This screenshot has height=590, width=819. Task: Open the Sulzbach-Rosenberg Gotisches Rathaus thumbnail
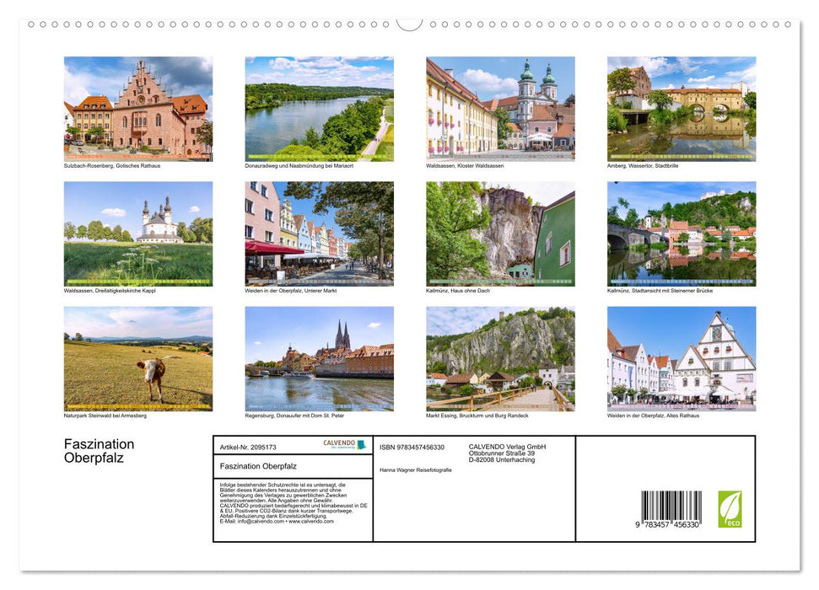click(x=137, y=108)
